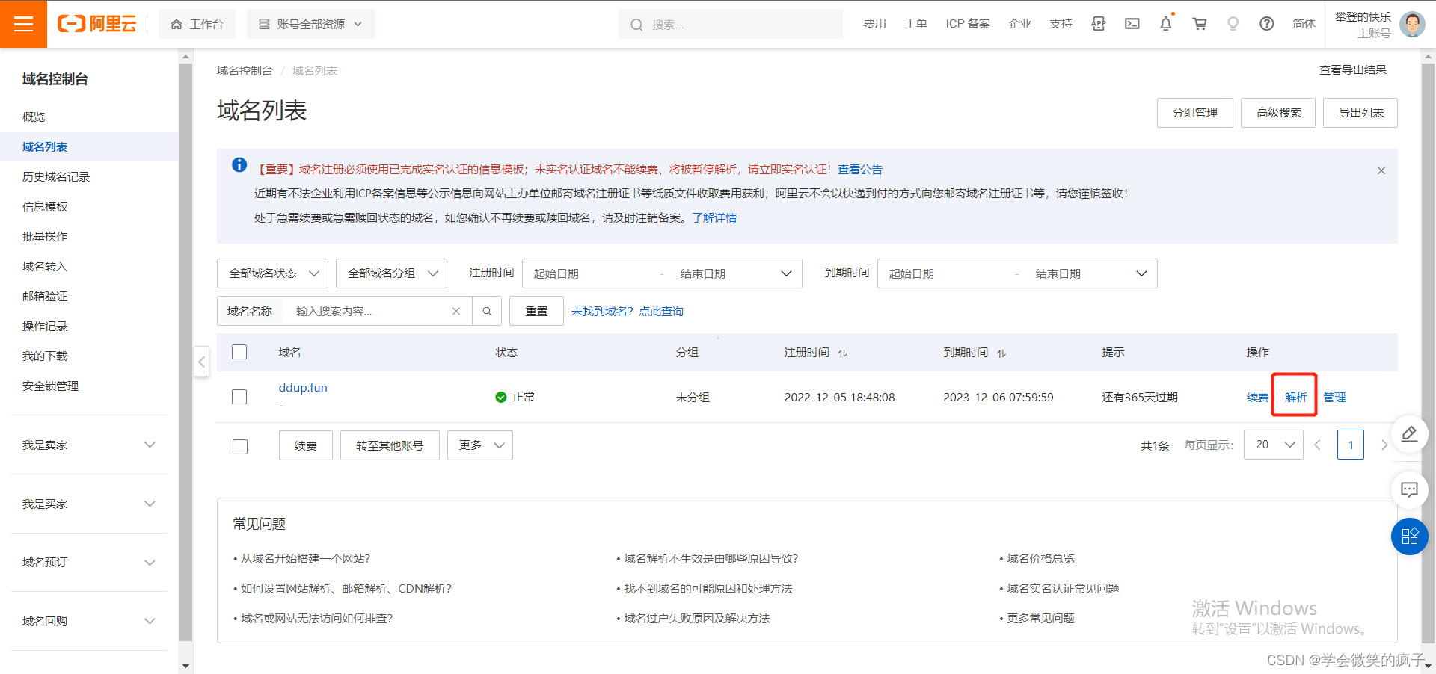
Task: Open the notifications bell
Action: (1166, 24)
